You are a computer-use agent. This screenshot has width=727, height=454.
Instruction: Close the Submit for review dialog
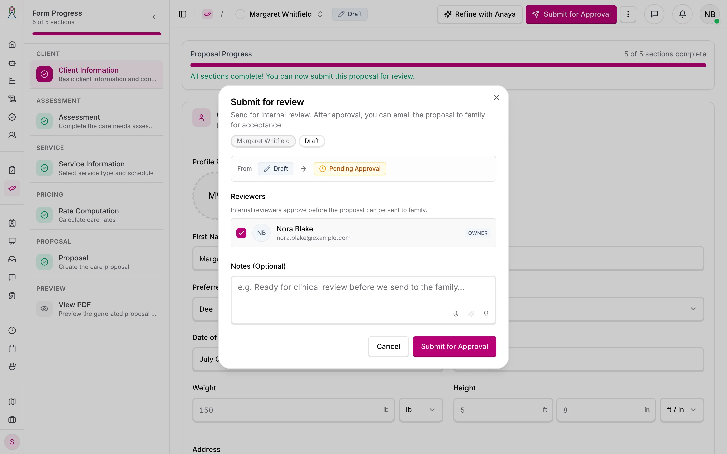click(496, 98)
